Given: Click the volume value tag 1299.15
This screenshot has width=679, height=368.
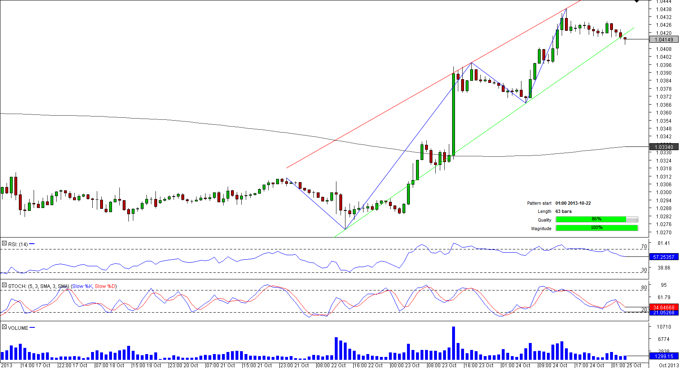Looking at the screenshot, I should (x=664, y=357).
